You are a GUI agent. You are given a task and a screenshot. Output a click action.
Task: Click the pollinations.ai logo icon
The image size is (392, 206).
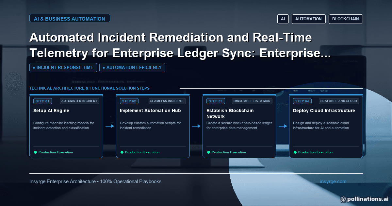(x=343, y=199)
